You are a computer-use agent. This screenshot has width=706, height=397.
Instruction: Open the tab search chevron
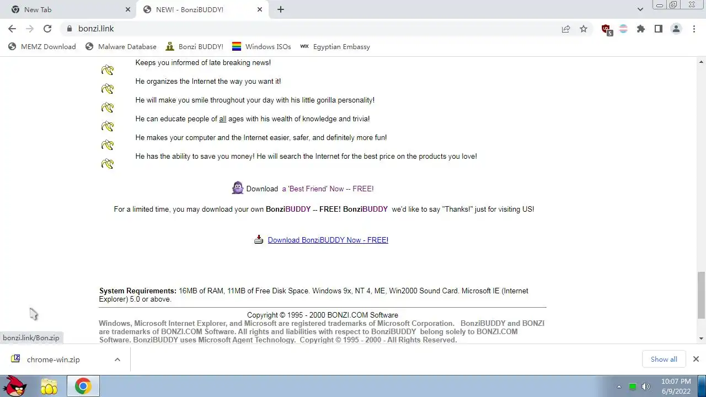tap(640, 9)
